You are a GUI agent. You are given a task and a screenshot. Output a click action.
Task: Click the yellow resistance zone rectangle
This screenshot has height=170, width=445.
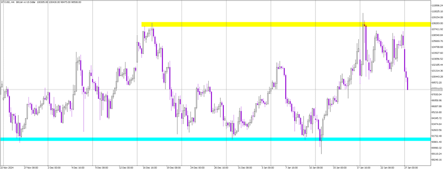tap(286, 24)
